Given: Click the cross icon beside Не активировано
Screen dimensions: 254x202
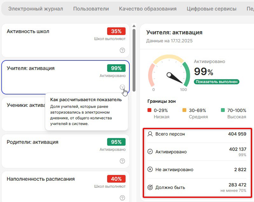Looking at the screenshot, I should 150,170.
